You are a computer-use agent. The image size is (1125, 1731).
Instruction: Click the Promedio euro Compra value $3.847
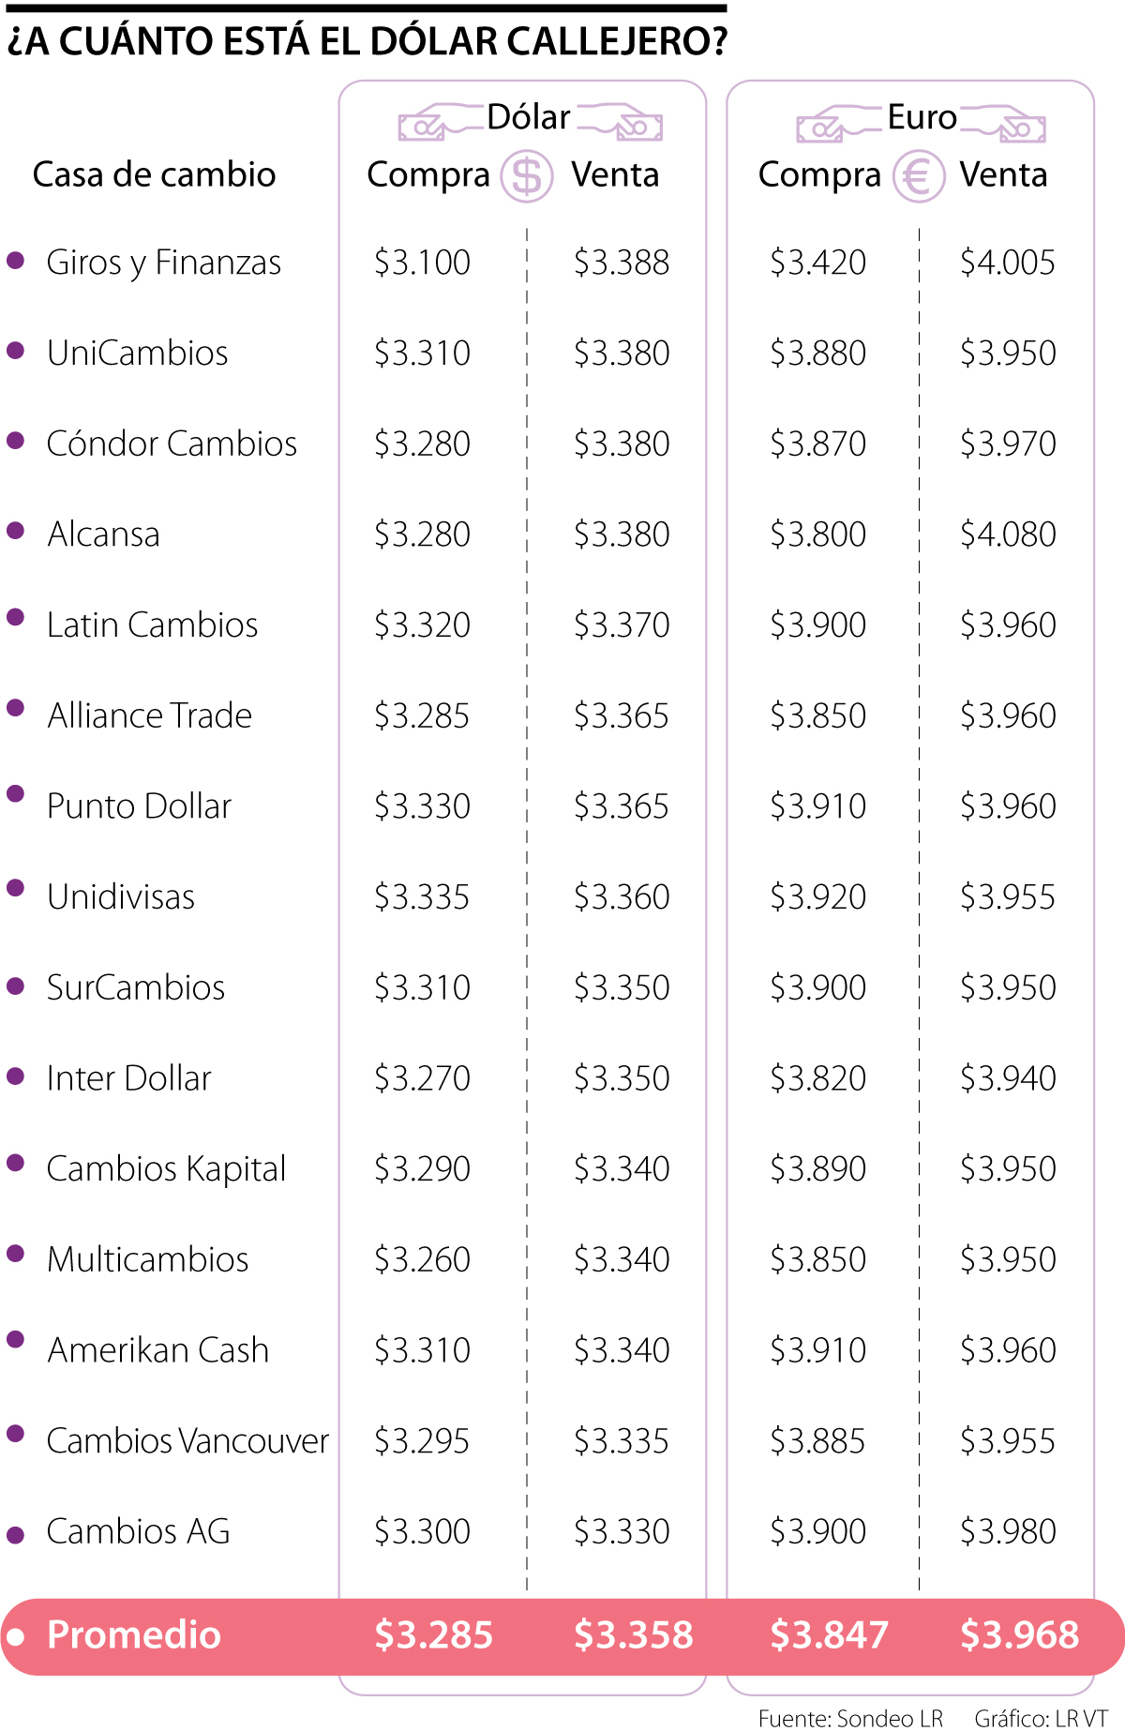click(x=829, y=1635)
